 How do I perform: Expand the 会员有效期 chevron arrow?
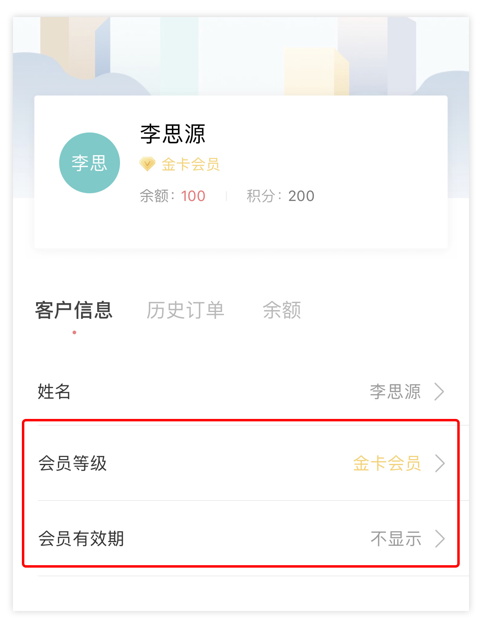pos(440,539)
